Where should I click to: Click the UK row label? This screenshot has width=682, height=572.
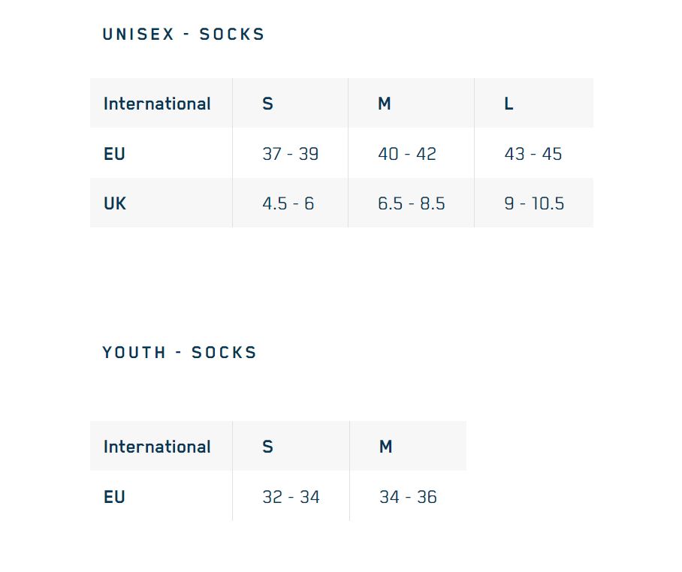(x=115, y=203)
